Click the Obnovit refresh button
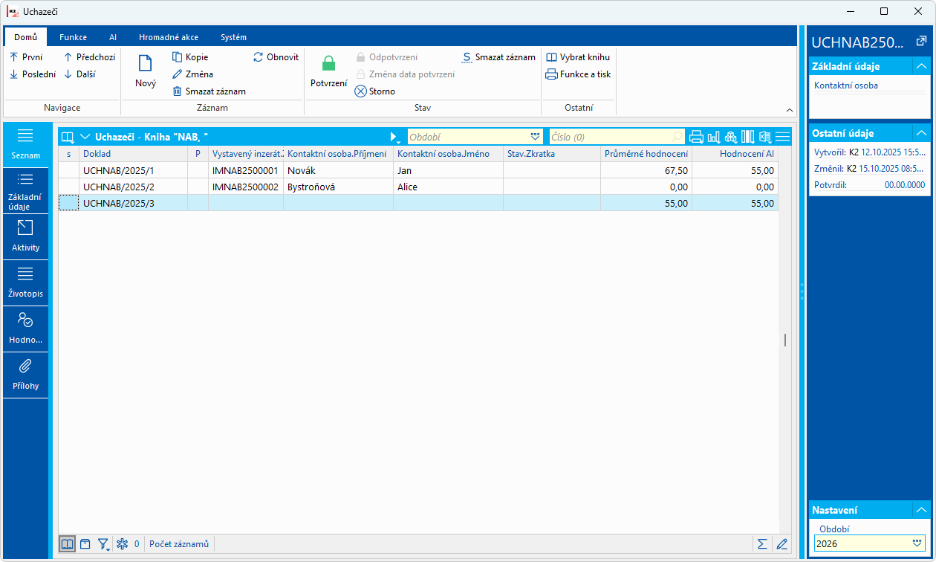The width and height of the screenshot is (936, 562). (x=276, y=57)
